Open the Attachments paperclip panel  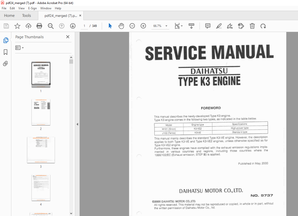(6, 63)
